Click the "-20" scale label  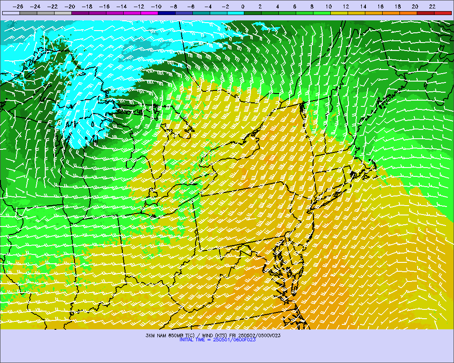pyautogui.click(x=70, y=7)
